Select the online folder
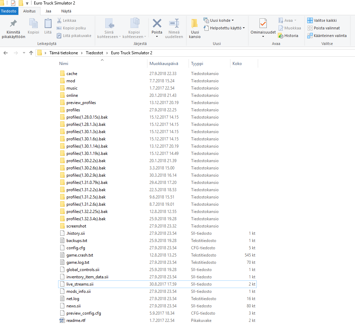 pos(157,95)
